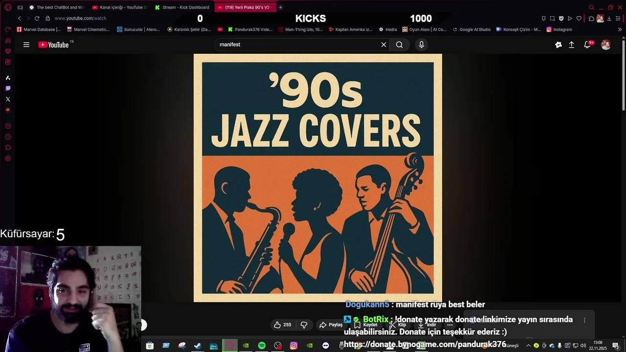Open Pandurak376 Video bookmark

(250, 29)
